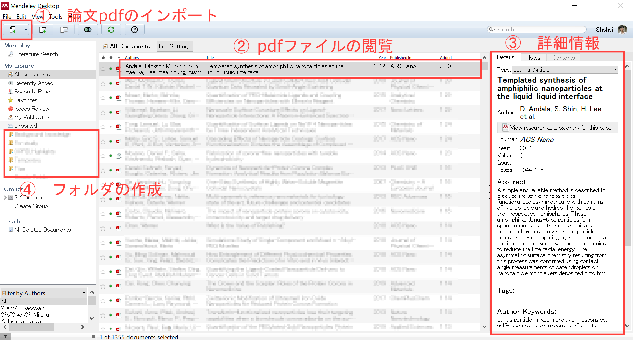633x340 pixels.
Task: Open the Type 'Journal Article' dropdown
Action: point(565,70)
